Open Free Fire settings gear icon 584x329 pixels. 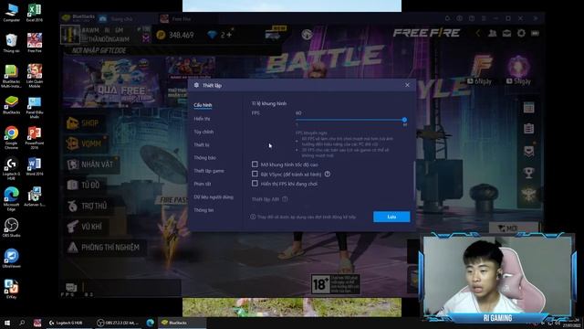pyautogui.click(x=521, y=33)
